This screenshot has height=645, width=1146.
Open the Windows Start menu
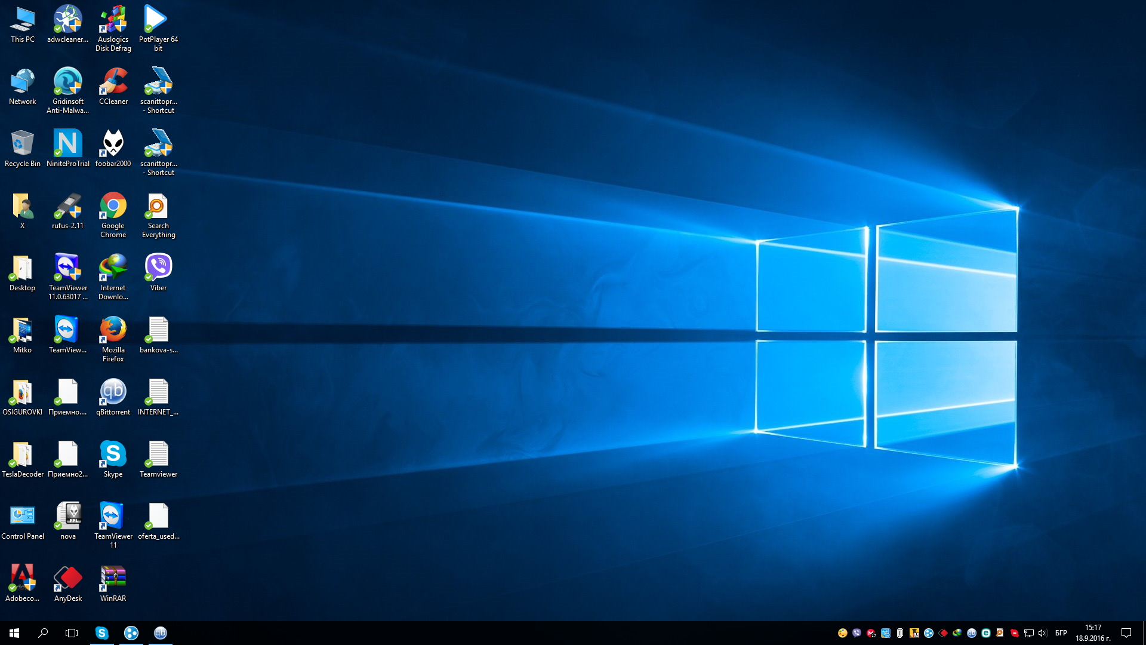tap(14, 633)
